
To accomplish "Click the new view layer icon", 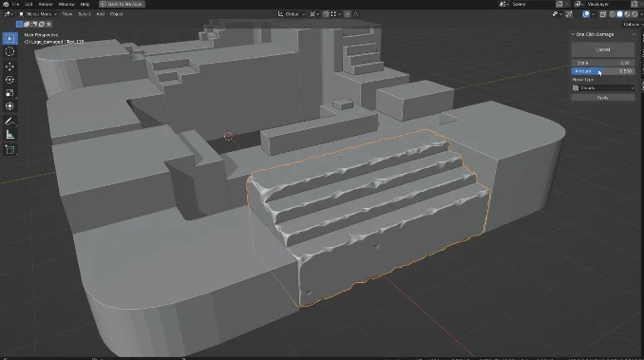I will click(635, 4).
